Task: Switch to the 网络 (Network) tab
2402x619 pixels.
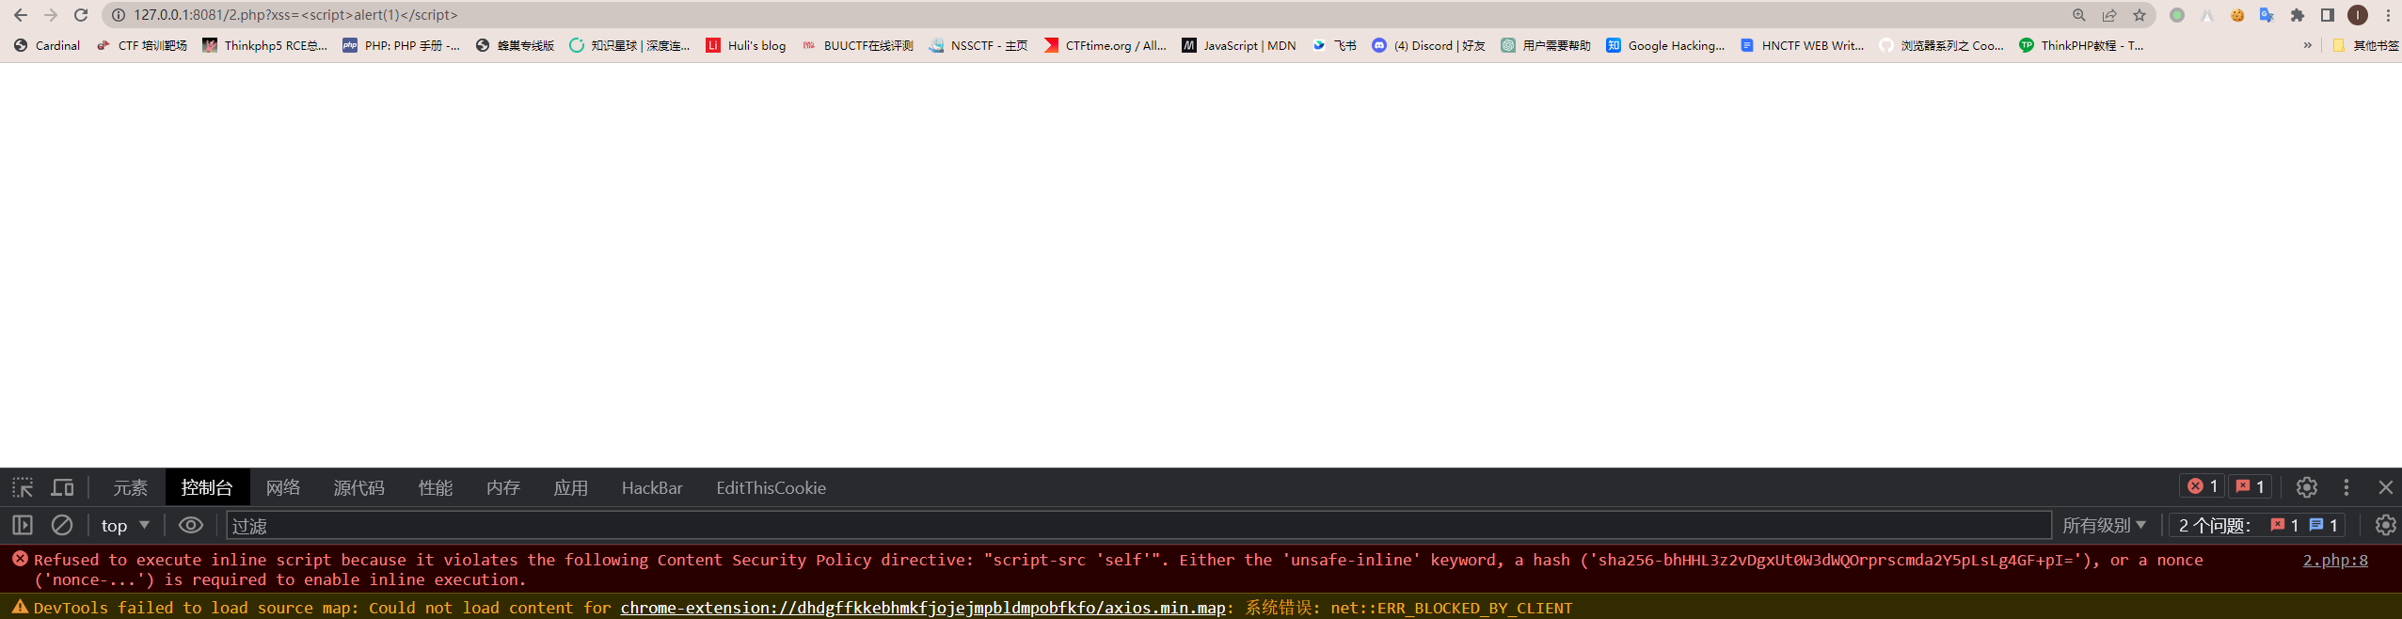Action: tap(283, 487)
